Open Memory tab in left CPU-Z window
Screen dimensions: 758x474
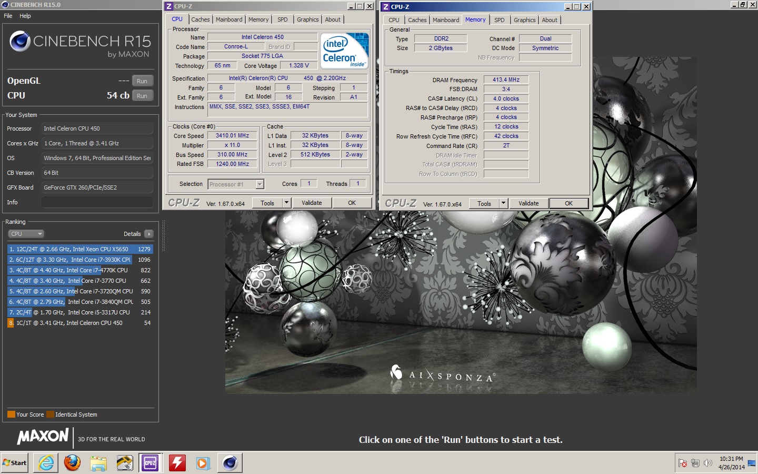258,19
